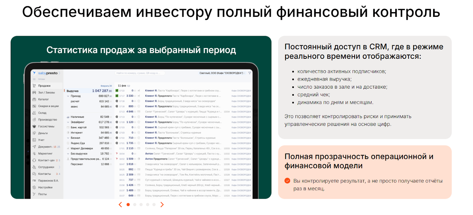Go to next slide with right arrow

pyautogui.click(x=162, y=205)
